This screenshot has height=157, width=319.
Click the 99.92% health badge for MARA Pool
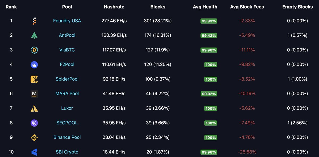coord(209,94)
